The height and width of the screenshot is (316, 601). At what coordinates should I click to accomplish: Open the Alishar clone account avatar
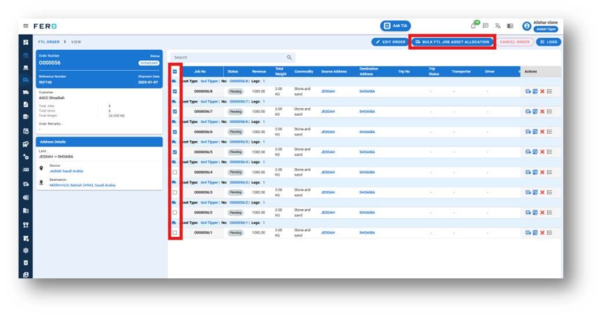pyautogui.click(x=527, y=26)
